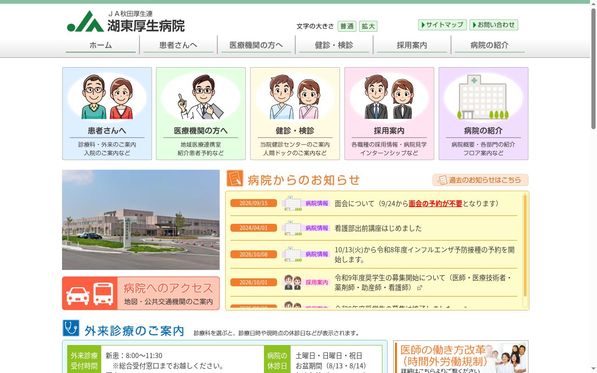Click the 2026/09/15 date badge
Viewport: 597px width, 373px height.
pos(254,203)
